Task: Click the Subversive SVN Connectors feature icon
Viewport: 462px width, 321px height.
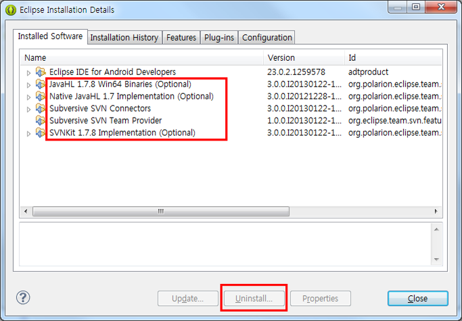Action: tap(41, 108)
